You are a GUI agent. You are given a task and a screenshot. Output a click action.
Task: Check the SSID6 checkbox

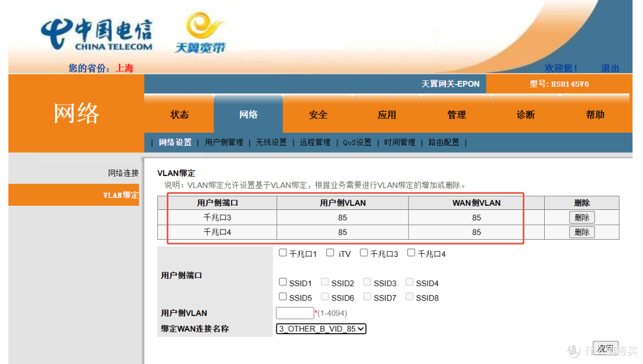point(325,296)
